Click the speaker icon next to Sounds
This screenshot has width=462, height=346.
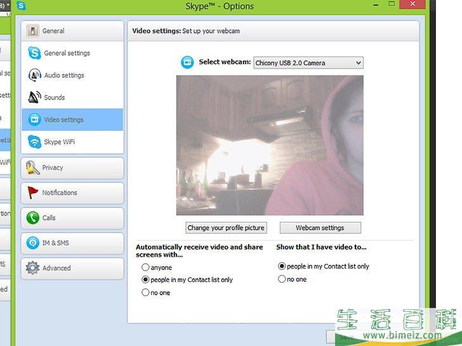click(x=34, y=97)
